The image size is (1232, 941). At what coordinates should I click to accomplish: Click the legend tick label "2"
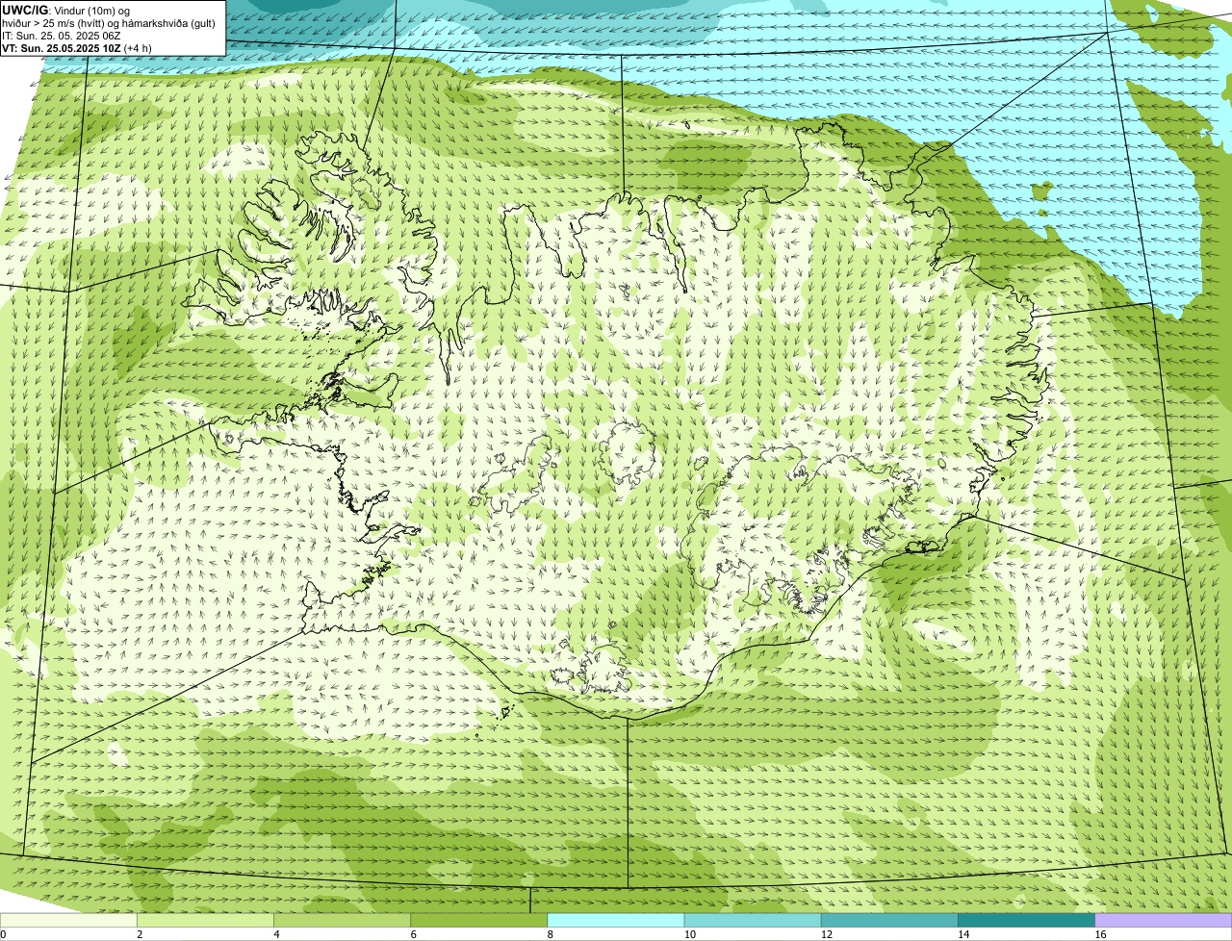click(x=140, y=934)
